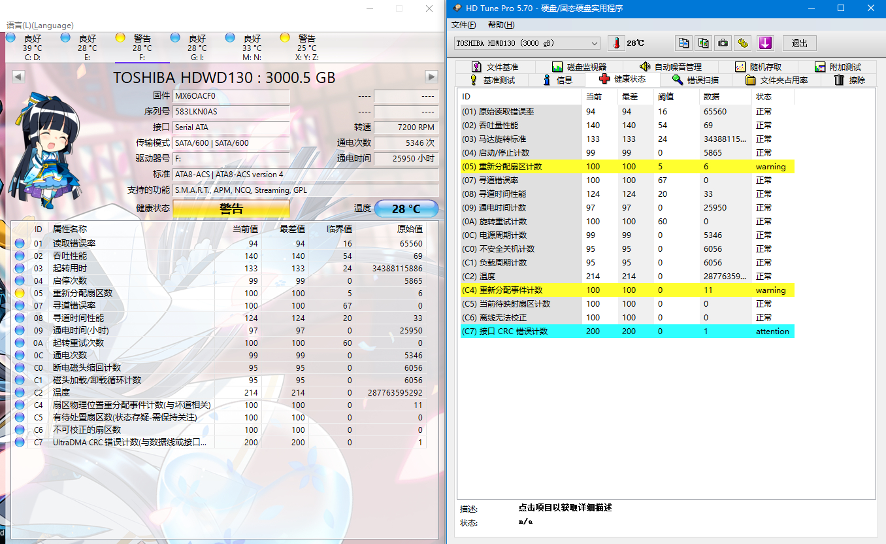The height and width of the screenshot is (544, 886).
Task: Click the copy info icon in HD Tune toolbar
Action: click(x=683, y=43)
